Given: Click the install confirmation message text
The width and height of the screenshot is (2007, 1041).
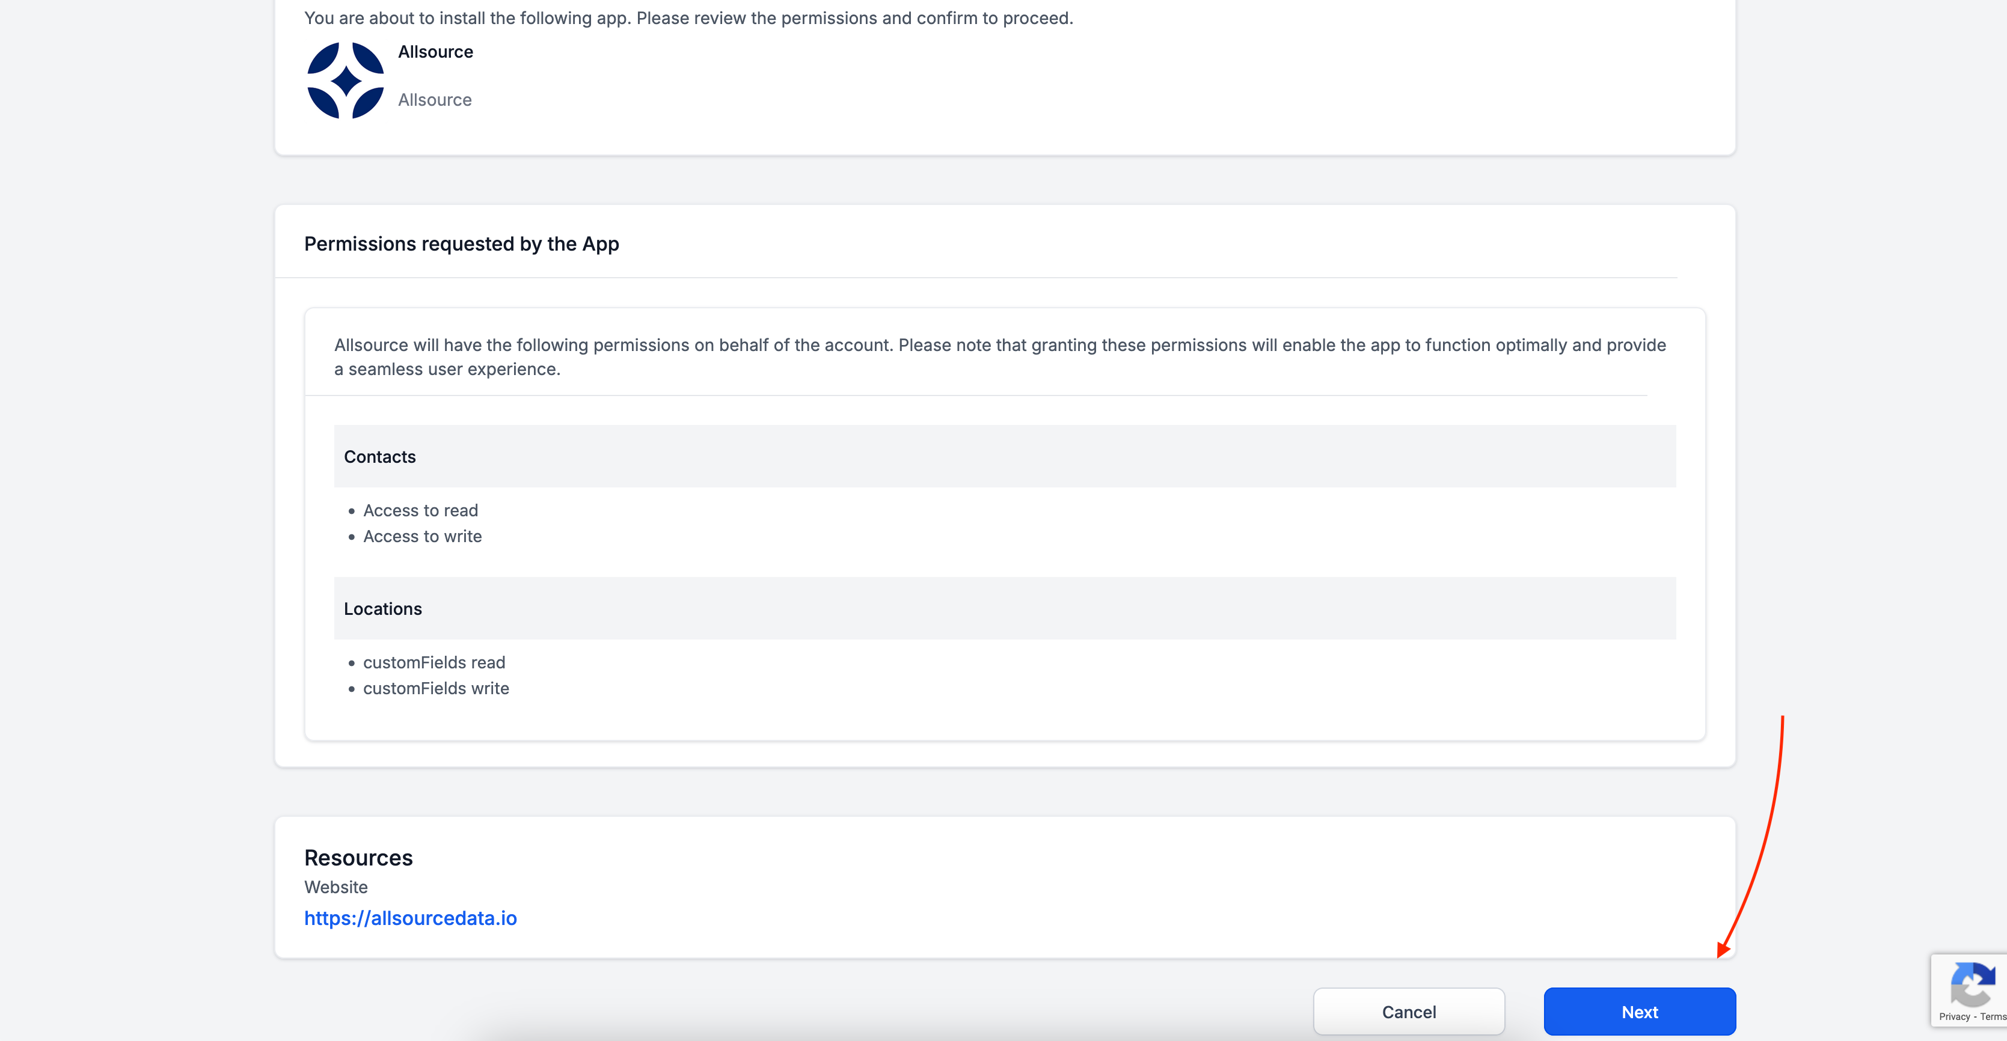Looking at the screenshot, I should point(688,18).
